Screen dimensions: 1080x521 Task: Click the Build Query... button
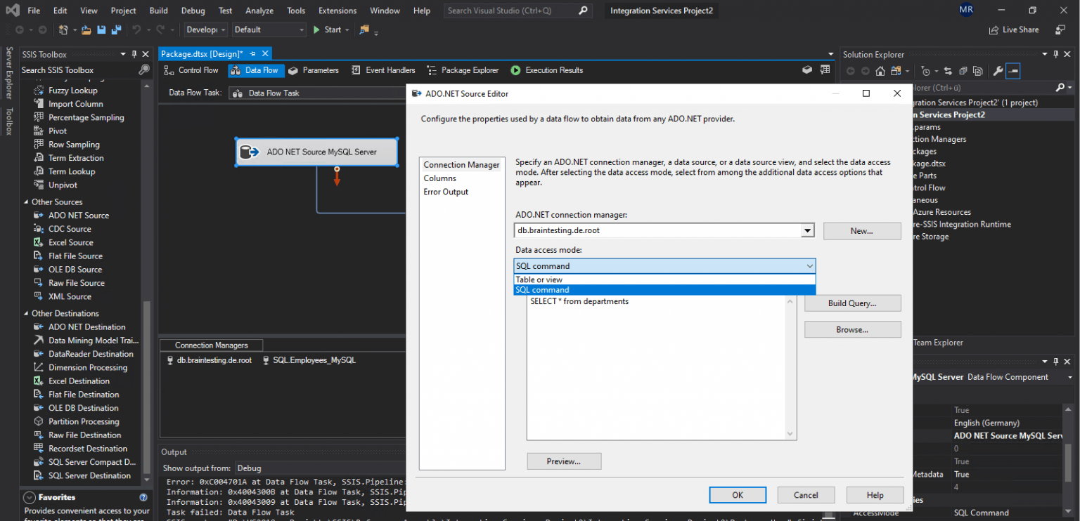(x=853, y=303)
